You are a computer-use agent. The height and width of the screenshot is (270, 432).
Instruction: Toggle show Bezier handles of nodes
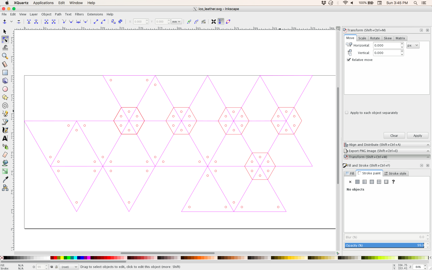point(221,22)
